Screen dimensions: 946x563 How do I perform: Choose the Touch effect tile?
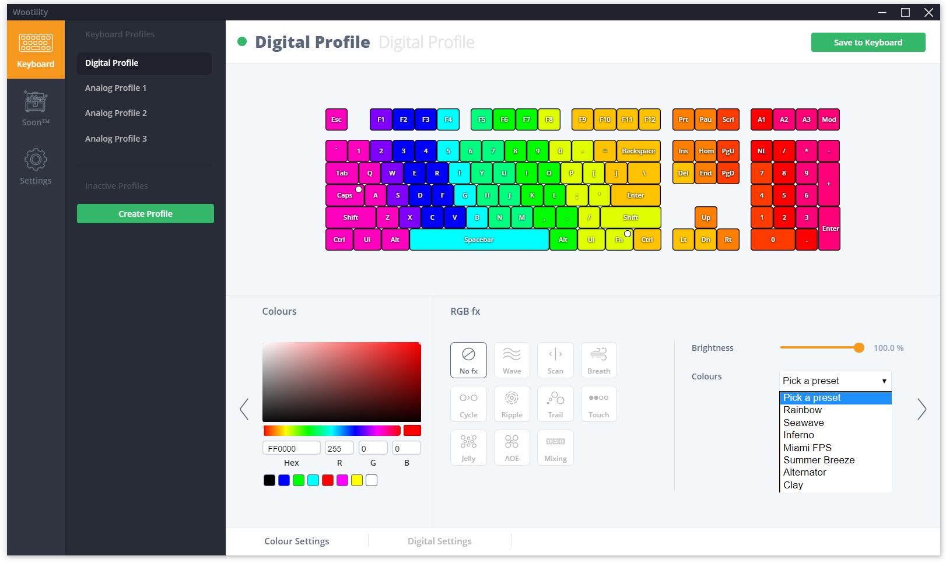coord(598,403)
